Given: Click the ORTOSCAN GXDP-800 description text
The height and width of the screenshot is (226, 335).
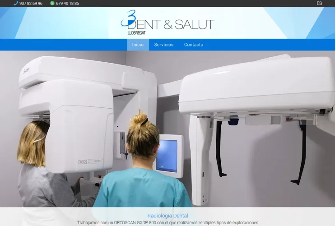Looking at the screenshot, I should pos(167,223).
